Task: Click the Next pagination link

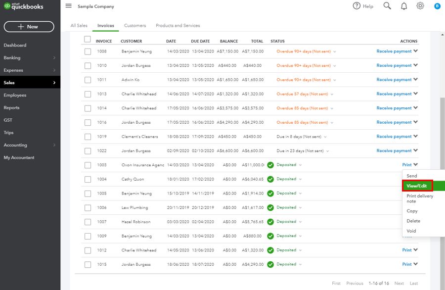Action: coord(399,284)
